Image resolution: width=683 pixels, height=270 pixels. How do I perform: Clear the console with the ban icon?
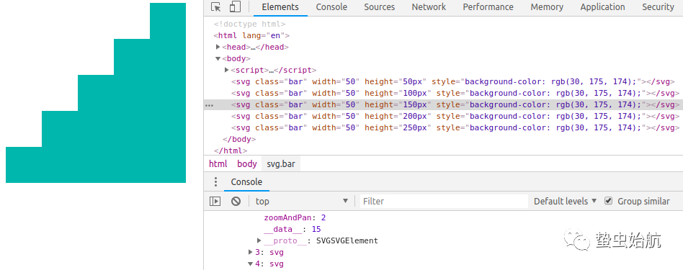[x=236, y=201]
